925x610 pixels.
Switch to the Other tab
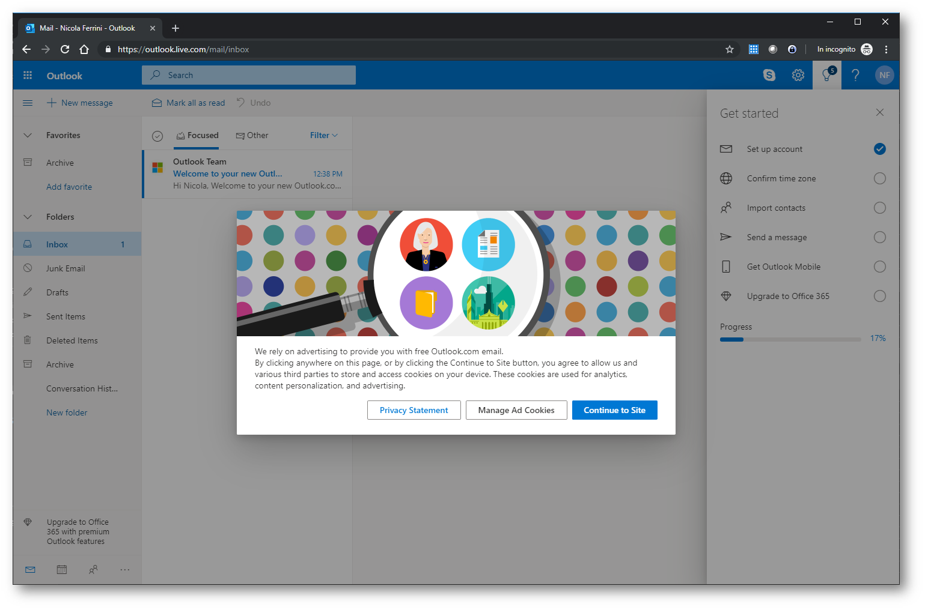pyautogui.click(x=252, y=136)
